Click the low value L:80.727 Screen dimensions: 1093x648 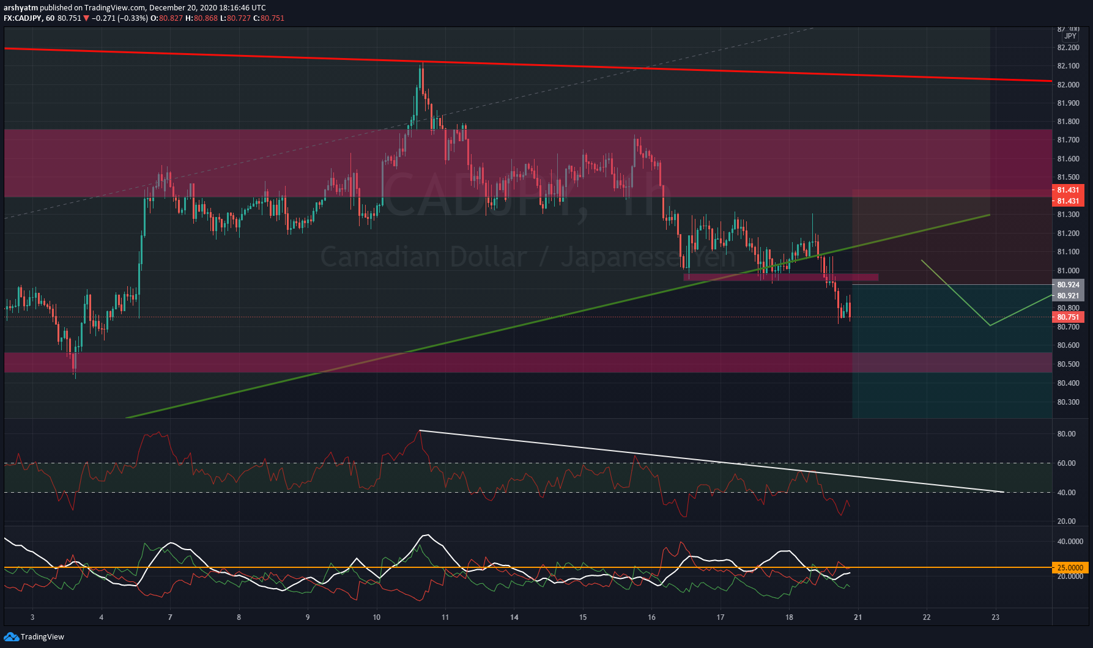(236, 18)
